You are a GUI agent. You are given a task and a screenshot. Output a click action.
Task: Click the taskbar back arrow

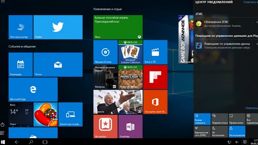[x=17, y=142]
